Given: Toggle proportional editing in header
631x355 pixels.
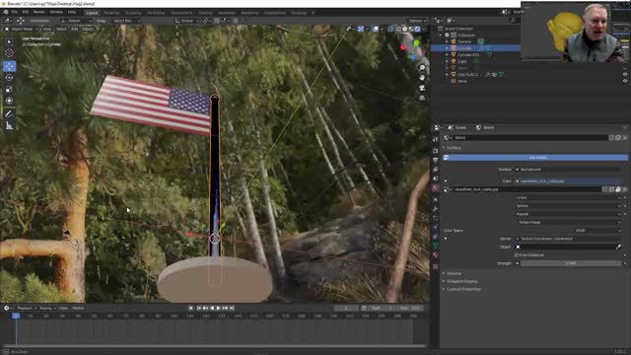Looking at the screenshot, I should tap(236, 21).
